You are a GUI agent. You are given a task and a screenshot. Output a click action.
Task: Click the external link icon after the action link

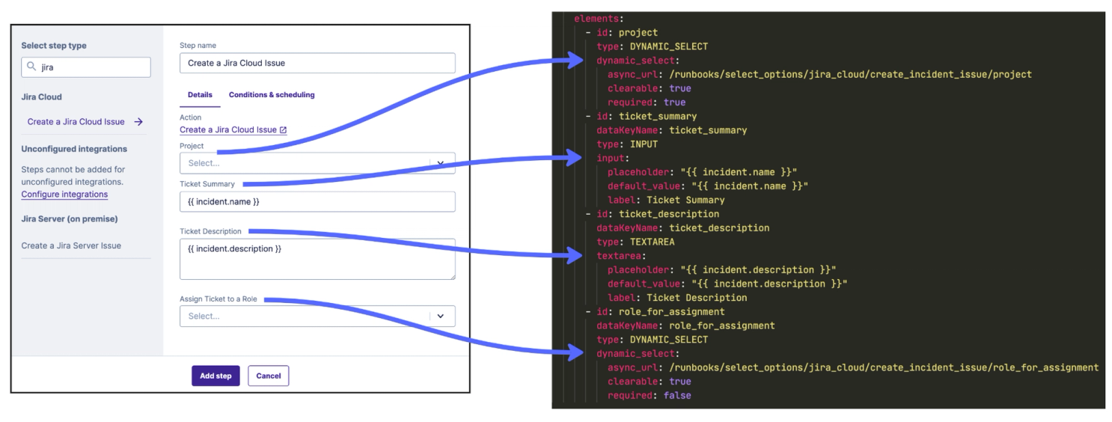point(283,129)
